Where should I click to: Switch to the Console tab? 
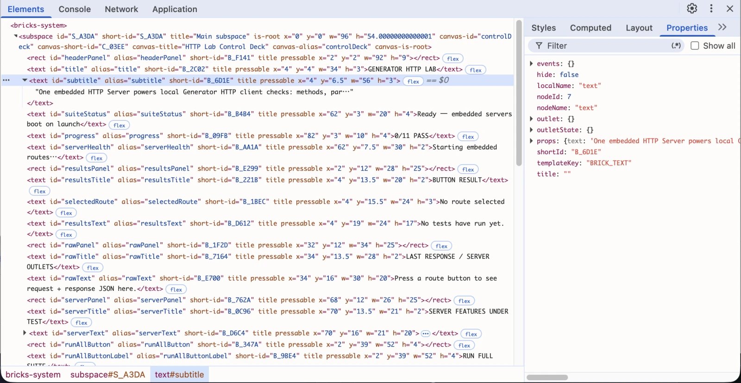(75, 9)
